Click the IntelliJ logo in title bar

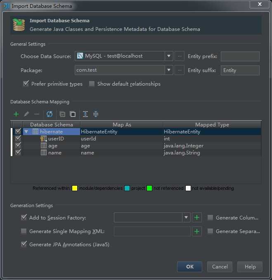pos(7,6)
